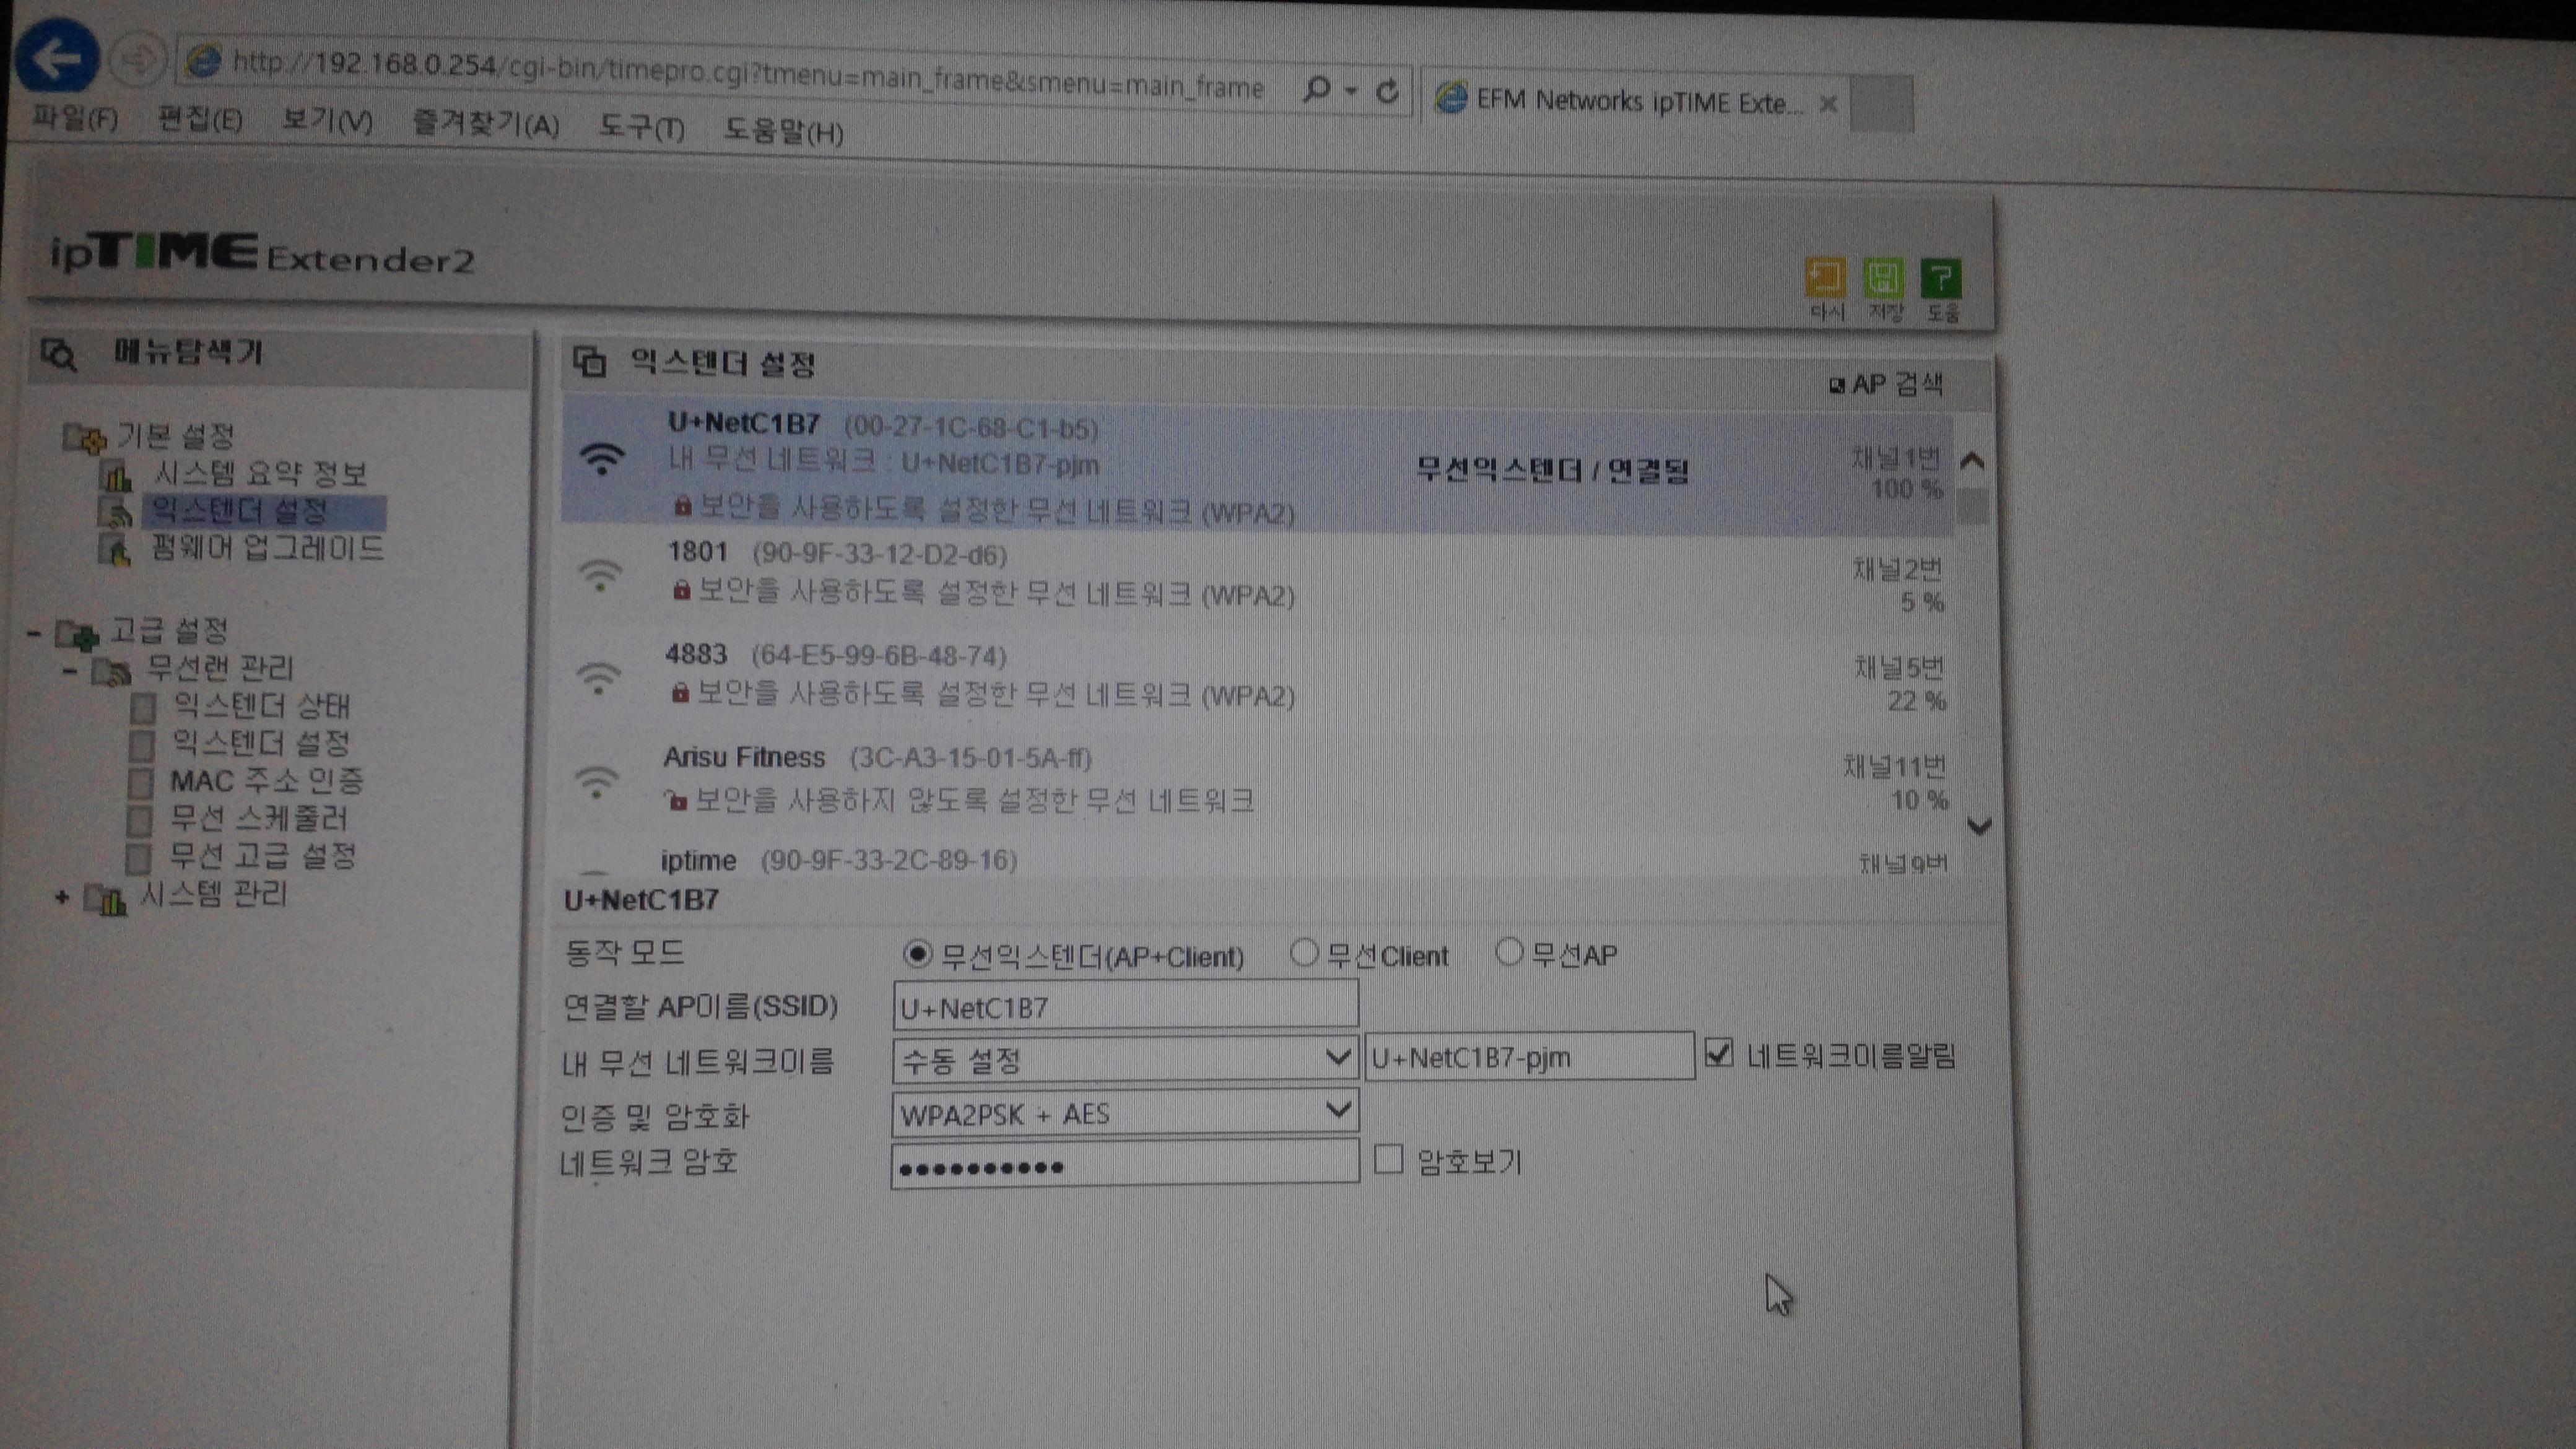Click the 시스템 요약 정보 chart icon
Viewport: 2576px width, 1449px height.
coord(116,474)
